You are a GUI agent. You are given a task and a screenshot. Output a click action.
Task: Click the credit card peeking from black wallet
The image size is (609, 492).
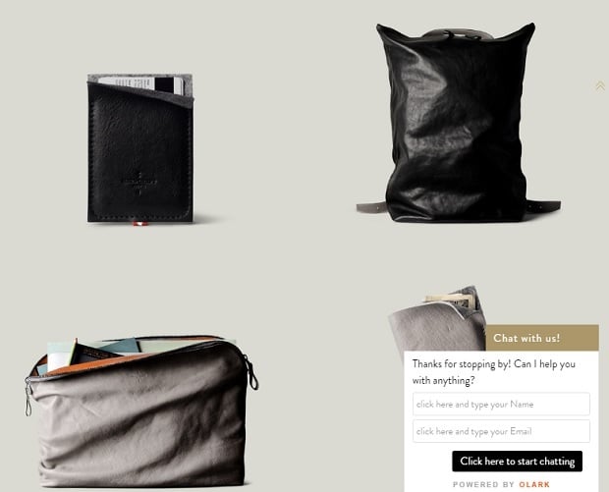coord(140,85)
